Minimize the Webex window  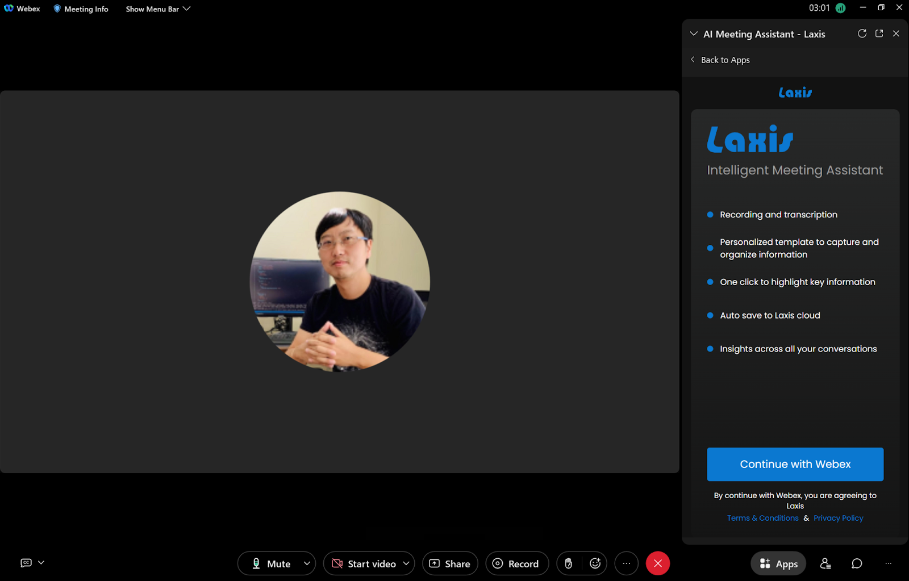pos(863,7)
